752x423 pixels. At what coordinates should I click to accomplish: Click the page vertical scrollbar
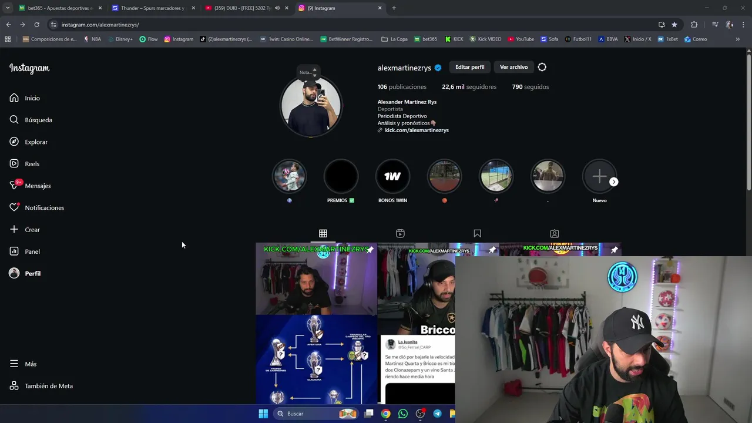(748, 122)
